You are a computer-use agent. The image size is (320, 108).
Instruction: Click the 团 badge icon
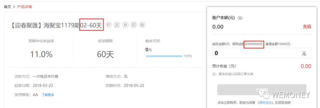tap(134, 25)
